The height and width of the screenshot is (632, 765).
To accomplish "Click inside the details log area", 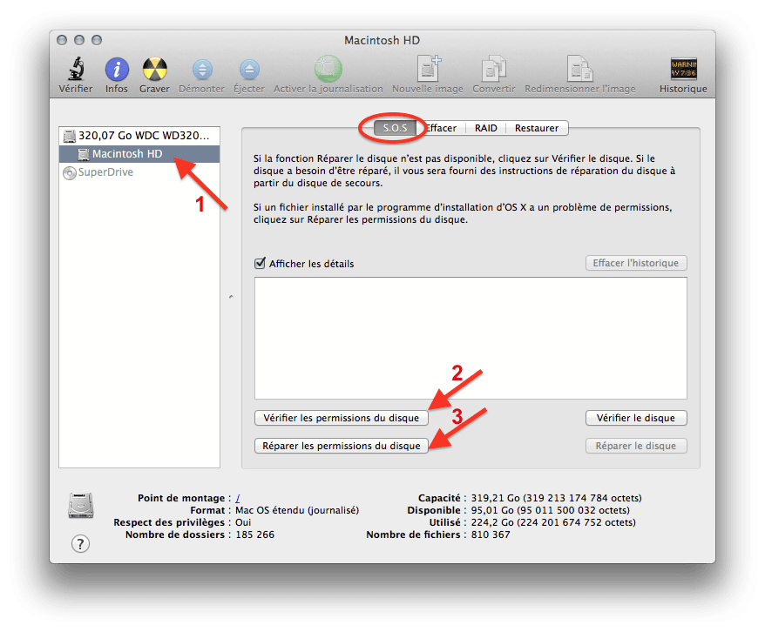I will tap(471, 338).
